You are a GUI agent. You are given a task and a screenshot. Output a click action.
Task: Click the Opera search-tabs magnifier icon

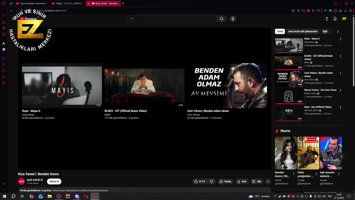335,4
